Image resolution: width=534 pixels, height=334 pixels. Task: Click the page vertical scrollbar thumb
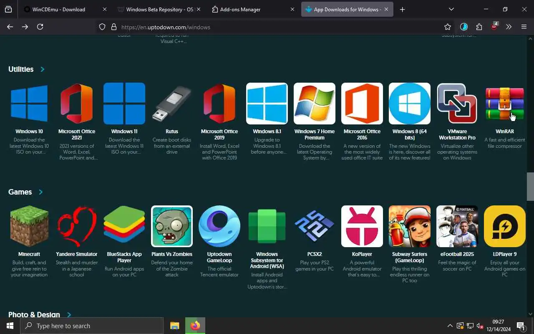[530, 187]
